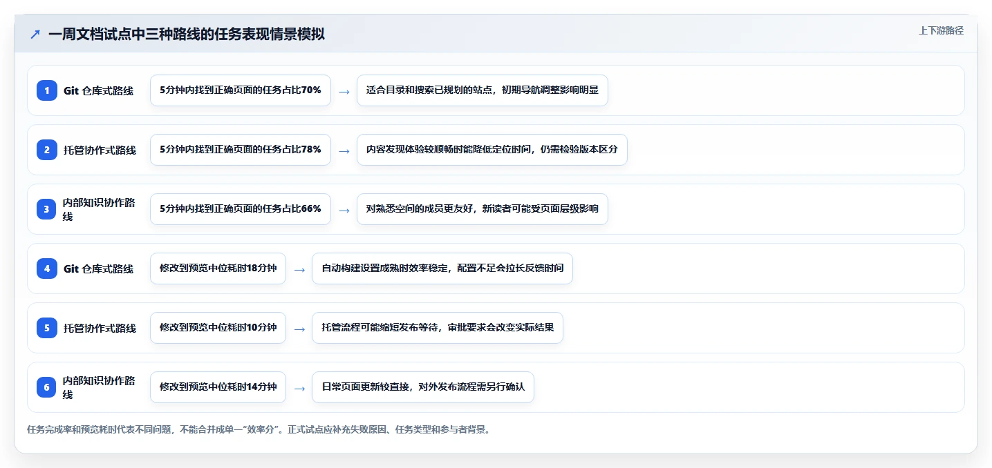
Task: Click the arrow after 耗时10分钟
Action: tap(299, 329)
